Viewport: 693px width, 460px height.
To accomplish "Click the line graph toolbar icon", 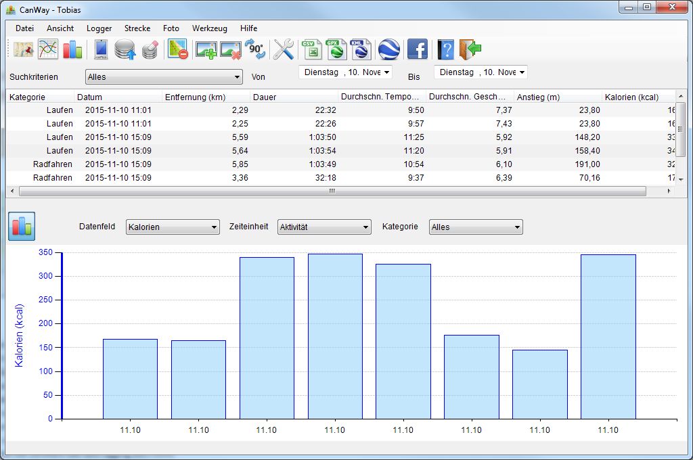I will (x=48, y=49).
